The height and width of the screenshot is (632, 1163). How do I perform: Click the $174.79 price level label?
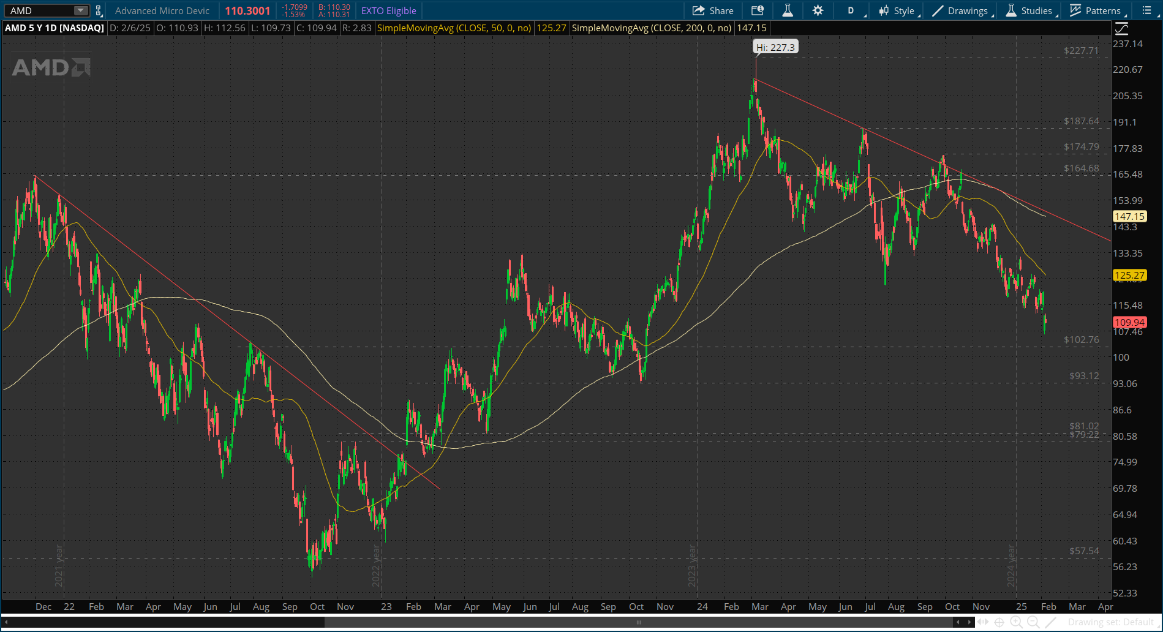point(1082,146)
